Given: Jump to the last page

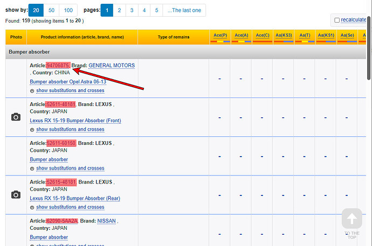Looking at the screenshot, I should click(x=184, y=10).
